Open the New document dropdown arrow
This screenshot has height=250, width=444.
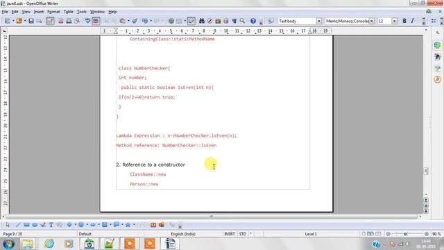point(13,21)
